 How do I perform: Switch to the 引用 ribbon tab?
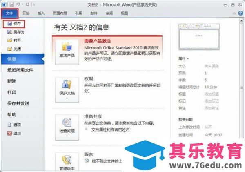[x=78, y=13]
